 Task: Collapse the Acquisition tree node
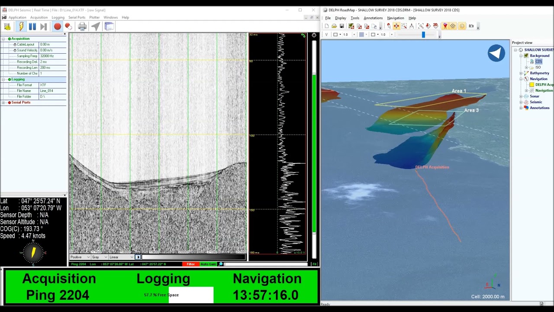click(x=3, y=39)
